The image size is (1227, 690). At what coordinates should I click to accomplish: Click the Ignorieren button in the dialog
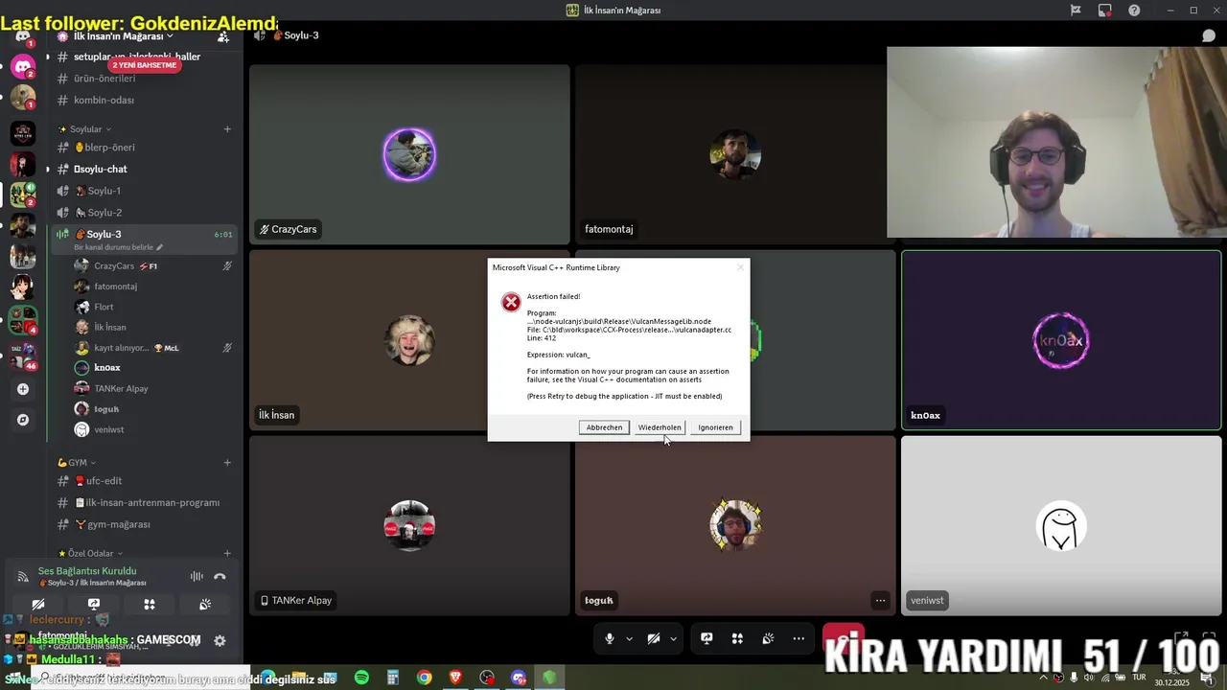(715, 427)
